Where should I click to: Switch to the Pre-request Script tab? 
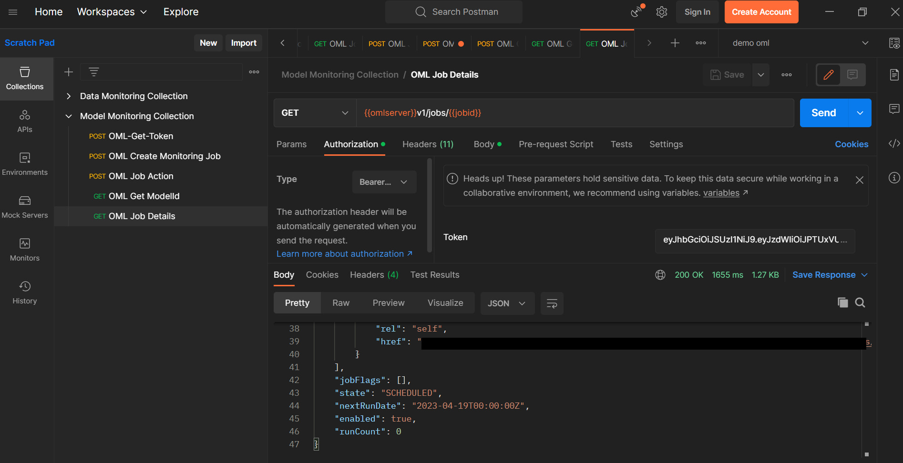[x=556, y=144]
